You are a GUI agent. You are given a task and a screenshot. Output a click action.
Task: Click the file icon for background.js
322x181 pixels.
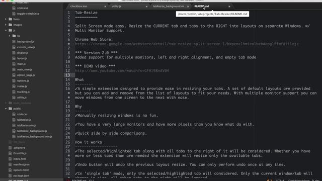point(14,41)
